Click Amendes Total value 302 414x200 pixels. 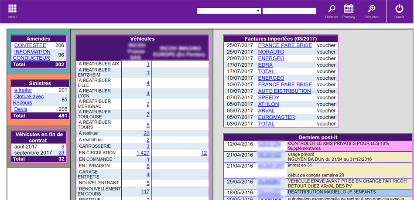coord(60,64)
